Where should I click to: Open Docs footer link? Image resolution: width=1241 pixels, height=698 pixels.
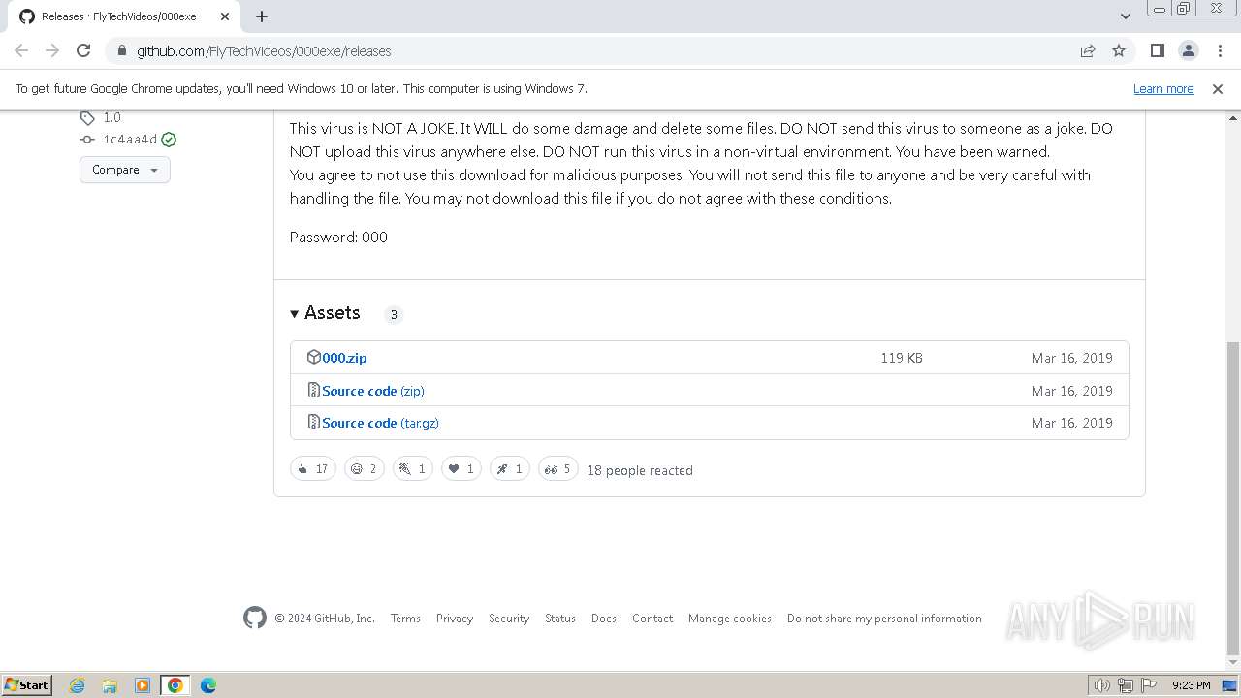pos(604,619)
